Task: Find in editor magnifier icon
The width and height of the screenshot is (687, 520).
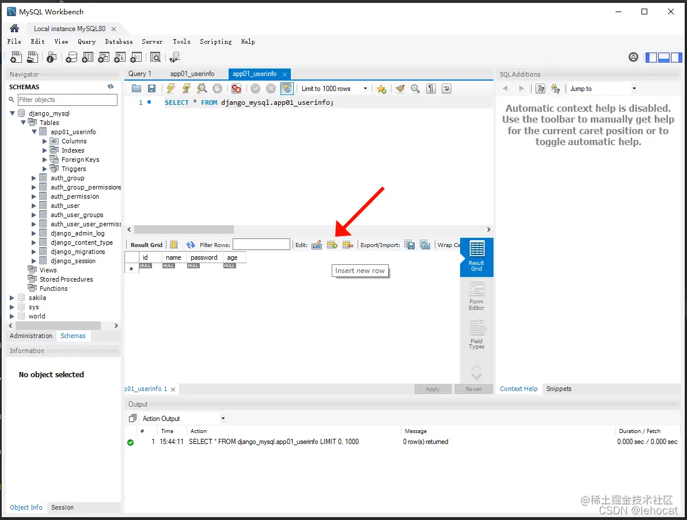Action: (x=415, y=89)
